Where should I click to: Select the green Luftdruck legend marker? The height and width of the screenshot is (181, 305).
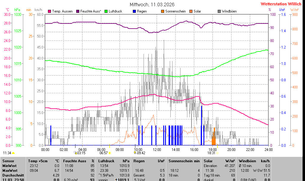106,11
